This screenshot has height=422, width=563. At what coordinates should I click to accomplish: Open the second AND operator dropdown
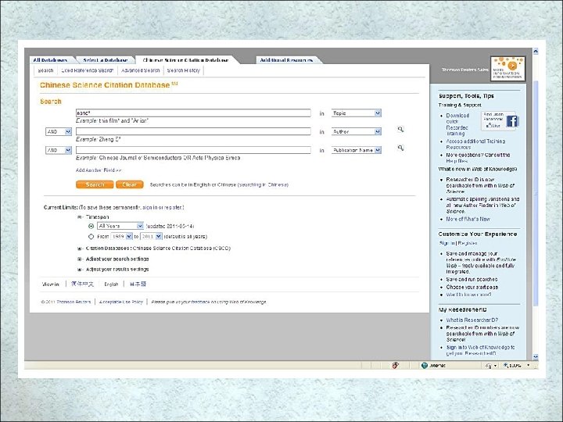[x=59, y=150]
